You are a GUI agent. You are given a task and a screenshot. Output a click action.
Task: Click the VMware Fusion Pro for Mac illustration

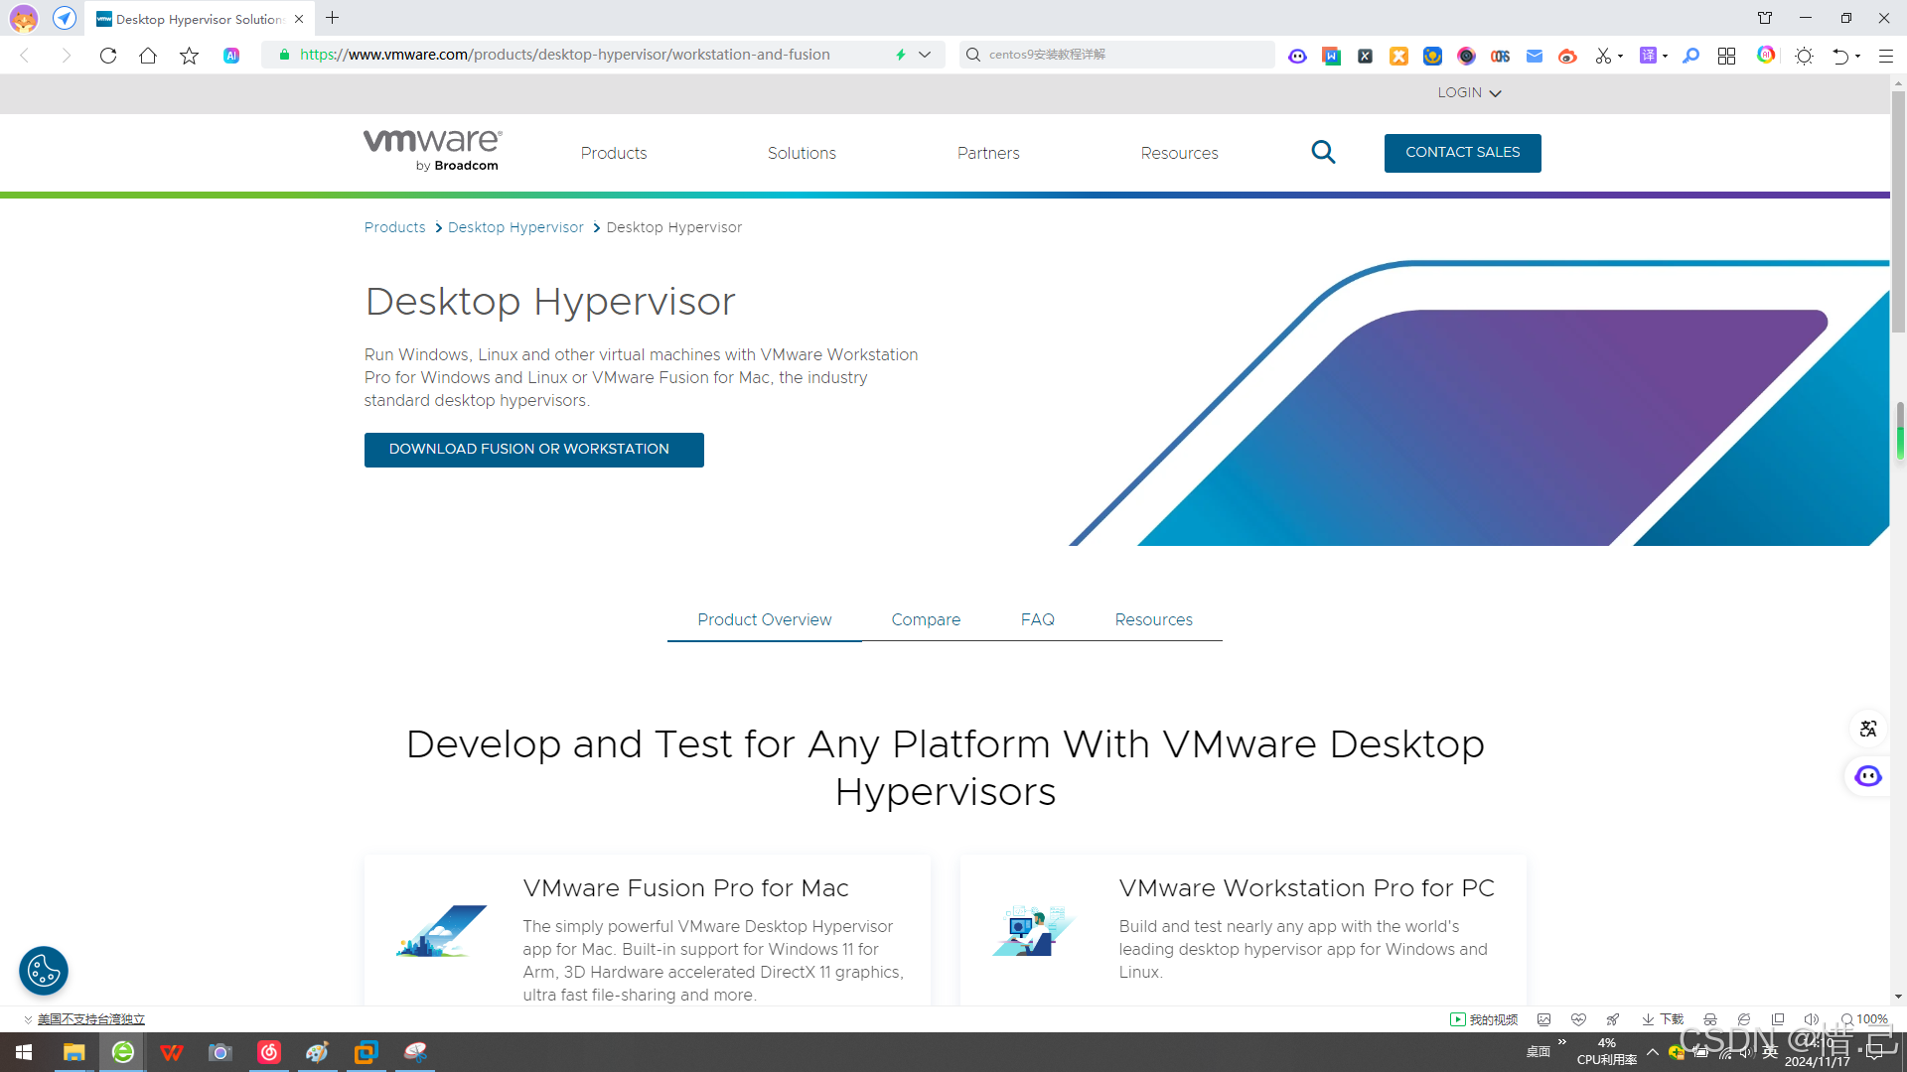coord(441,931)
